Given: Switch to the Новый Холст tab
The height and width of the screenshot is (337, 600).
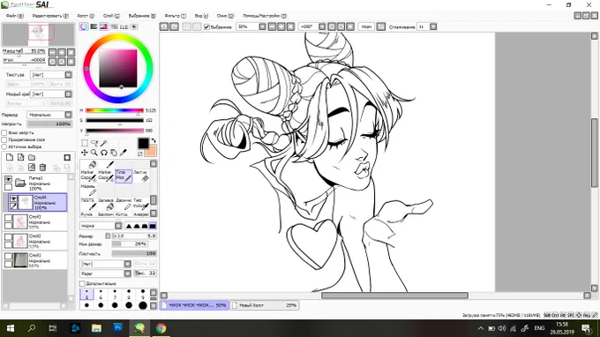Looking at the screenshot, I should (x=265, y=305).
